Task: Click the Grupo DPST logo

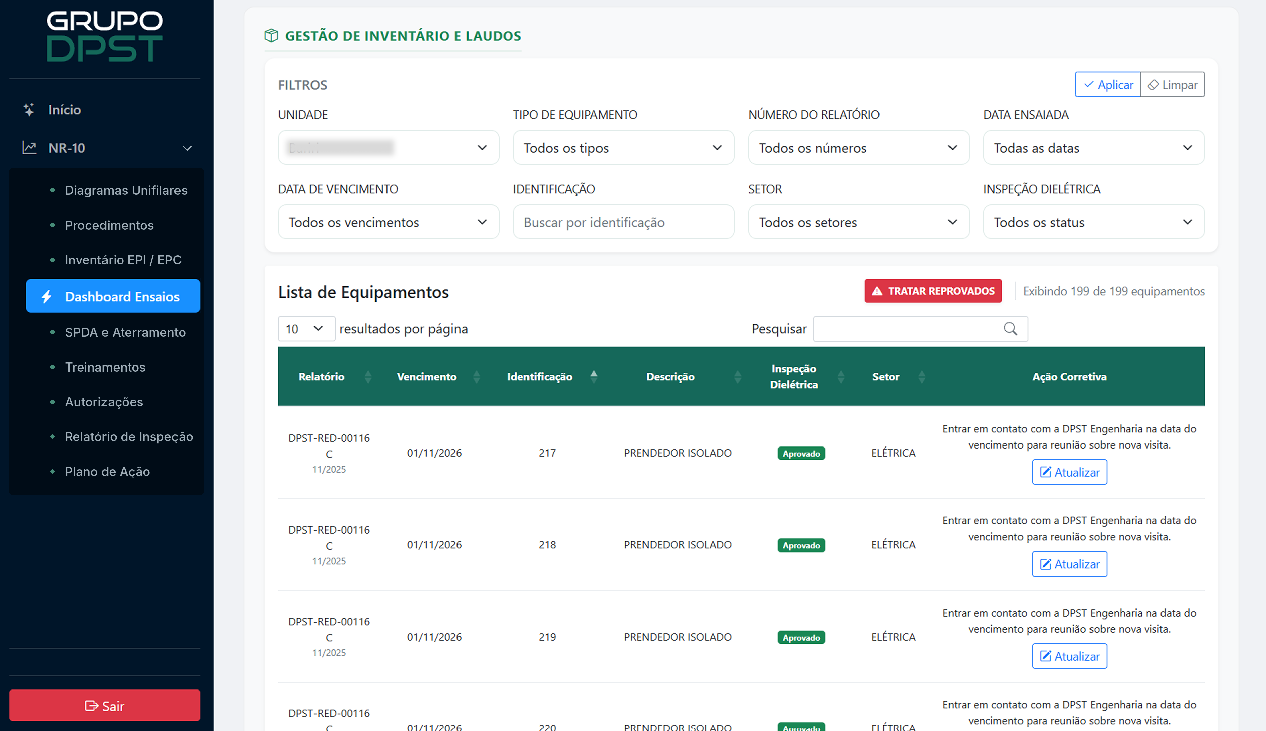Action: click(104, 36)
